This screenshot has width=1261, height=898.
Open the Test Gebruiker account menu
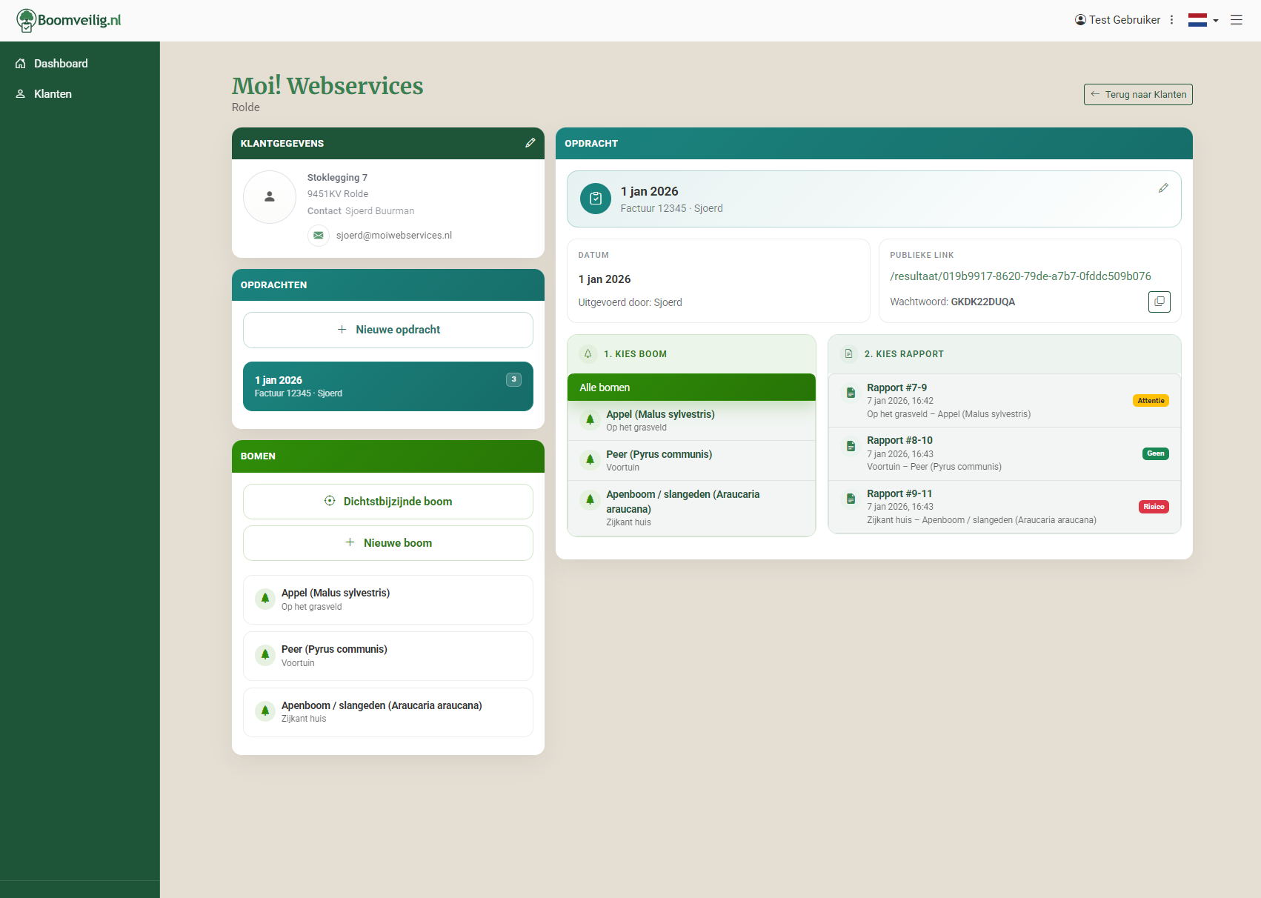pos(1117,20)
